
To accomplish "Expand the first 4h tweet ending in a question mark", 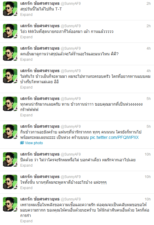I will (x=26, y=60).
